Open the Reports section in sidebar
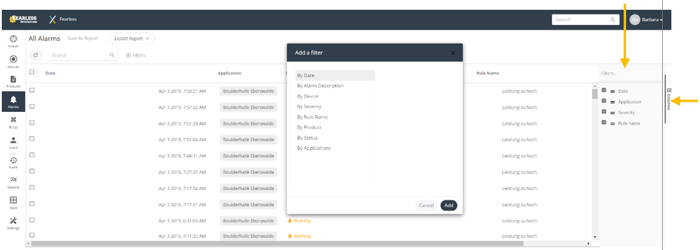The height and width of the screenshot is (250, 700). point(13,182)
